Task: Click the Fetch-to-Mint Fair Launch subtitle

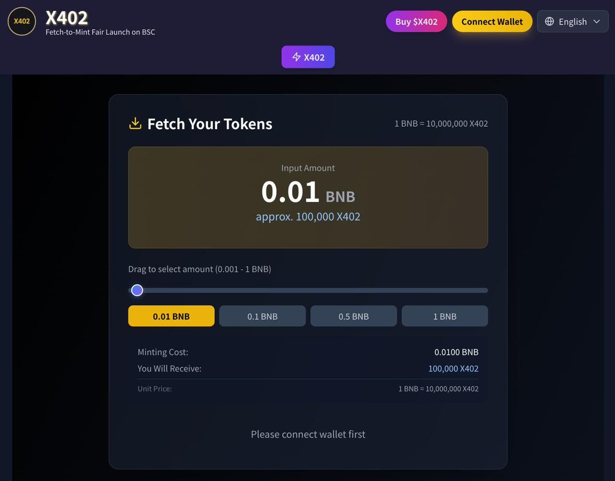Action: point(100,32)
